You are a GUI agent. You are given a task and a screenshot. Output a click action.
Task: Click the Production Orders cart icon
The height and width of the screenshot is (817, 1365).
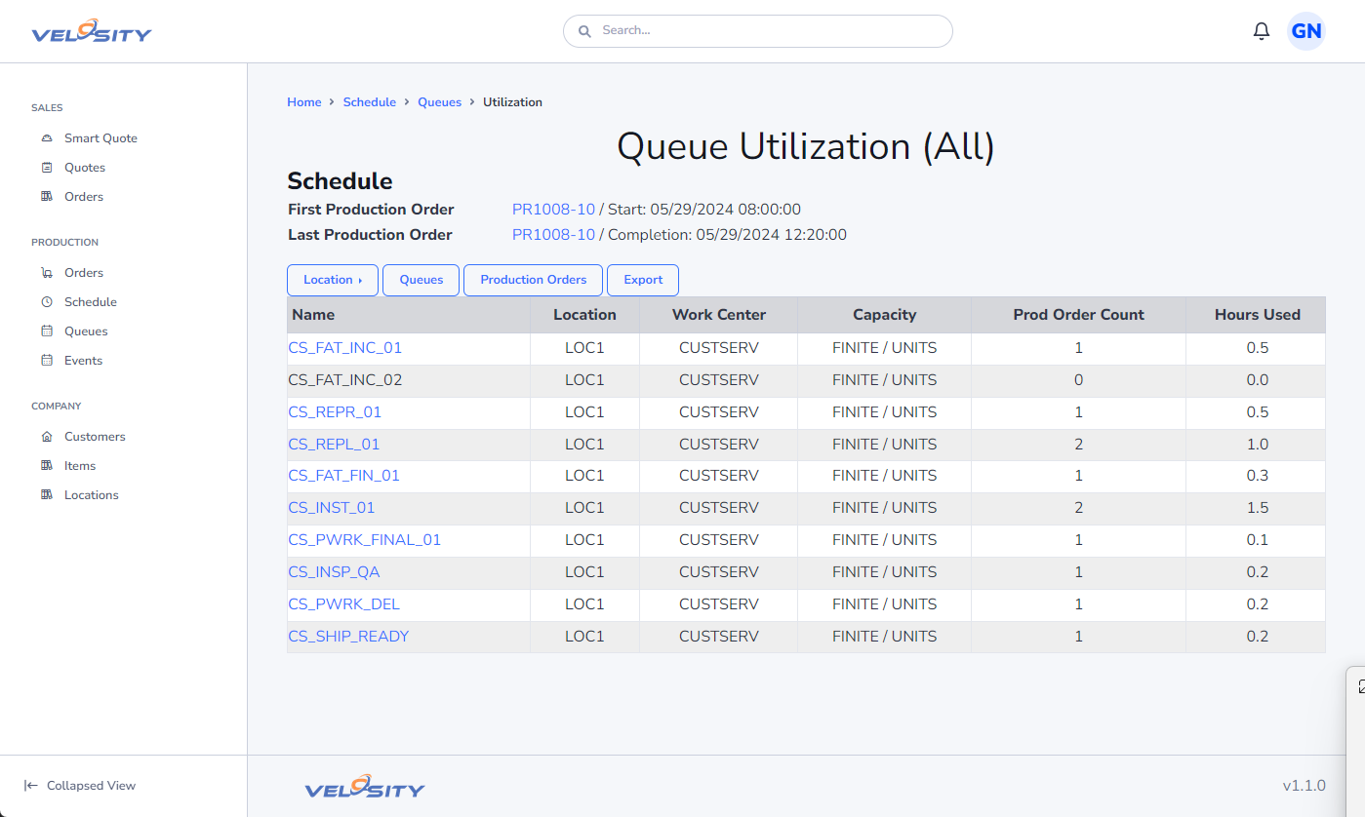[x=47, y=273]
